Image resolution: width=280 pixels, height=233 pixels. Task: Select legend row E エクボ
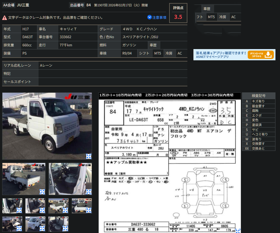(258, 115)
